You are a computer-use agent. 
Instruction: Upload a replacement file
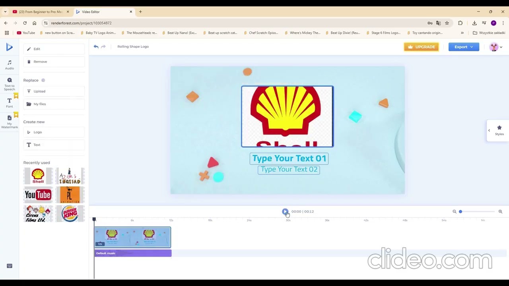(x=54, y=91)
